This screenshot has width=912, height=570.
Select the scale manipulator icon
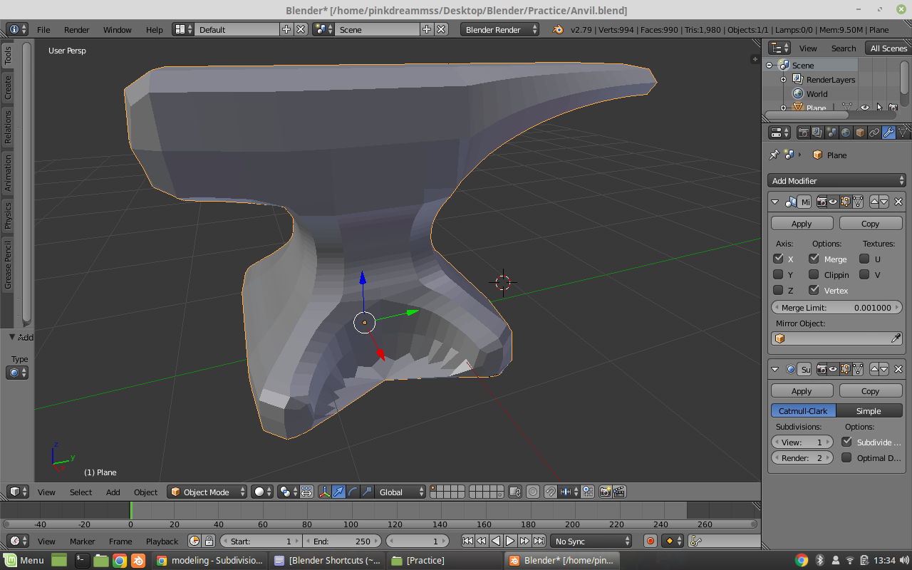367,492
